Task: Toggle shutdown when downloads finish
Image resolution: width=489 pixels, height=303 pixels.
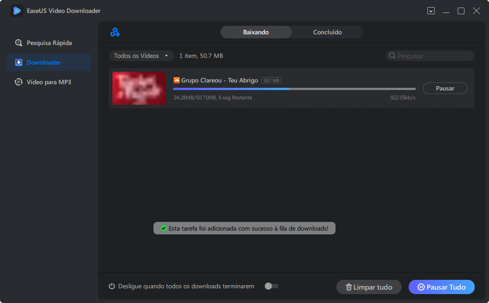Action: pos(271,286)
